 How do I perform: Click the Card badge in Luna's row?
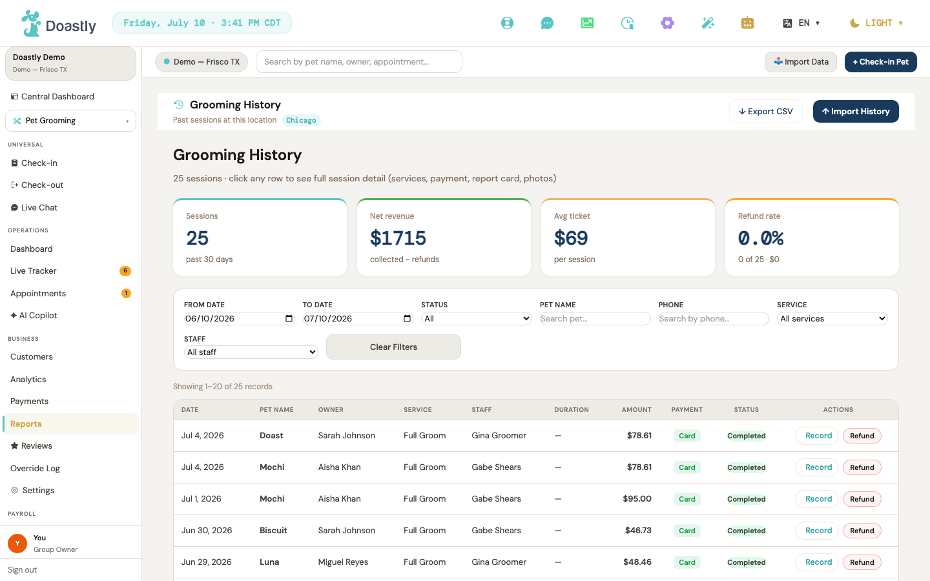point(687,562)
